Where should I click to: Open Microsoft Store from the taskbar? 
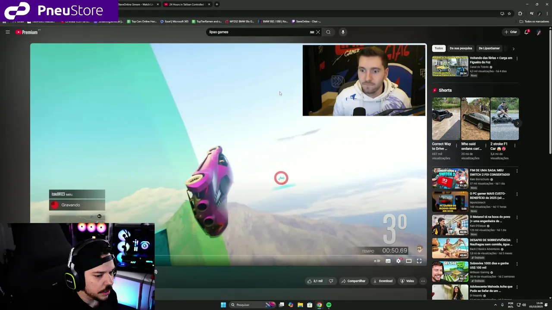(310, 305)
